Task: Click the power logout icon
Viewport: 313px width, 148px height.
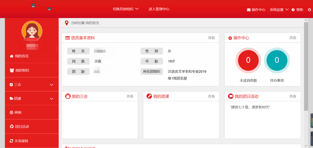Action: click(309, 9)
